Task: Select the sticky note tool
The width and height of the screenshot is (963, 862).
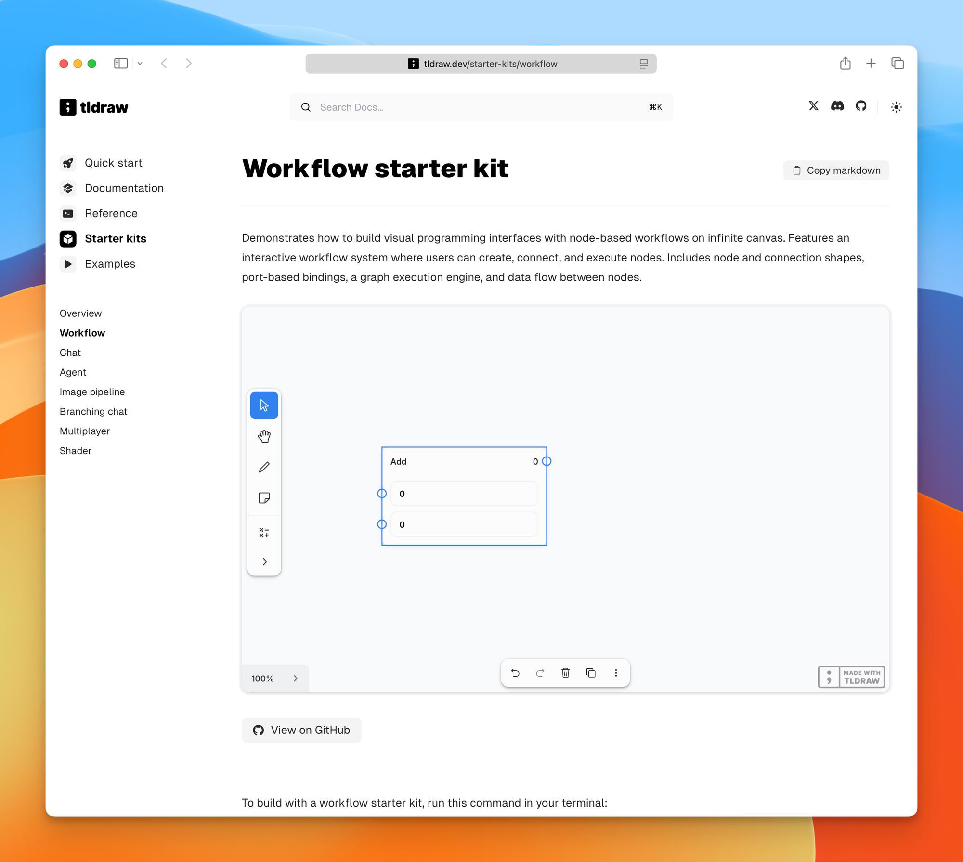Action: [264, 498]
